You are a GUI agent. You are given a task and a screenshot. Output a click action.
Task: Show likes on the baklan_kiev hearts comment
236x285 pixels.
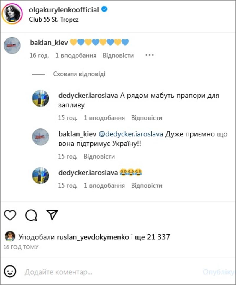tap(76, 55)
